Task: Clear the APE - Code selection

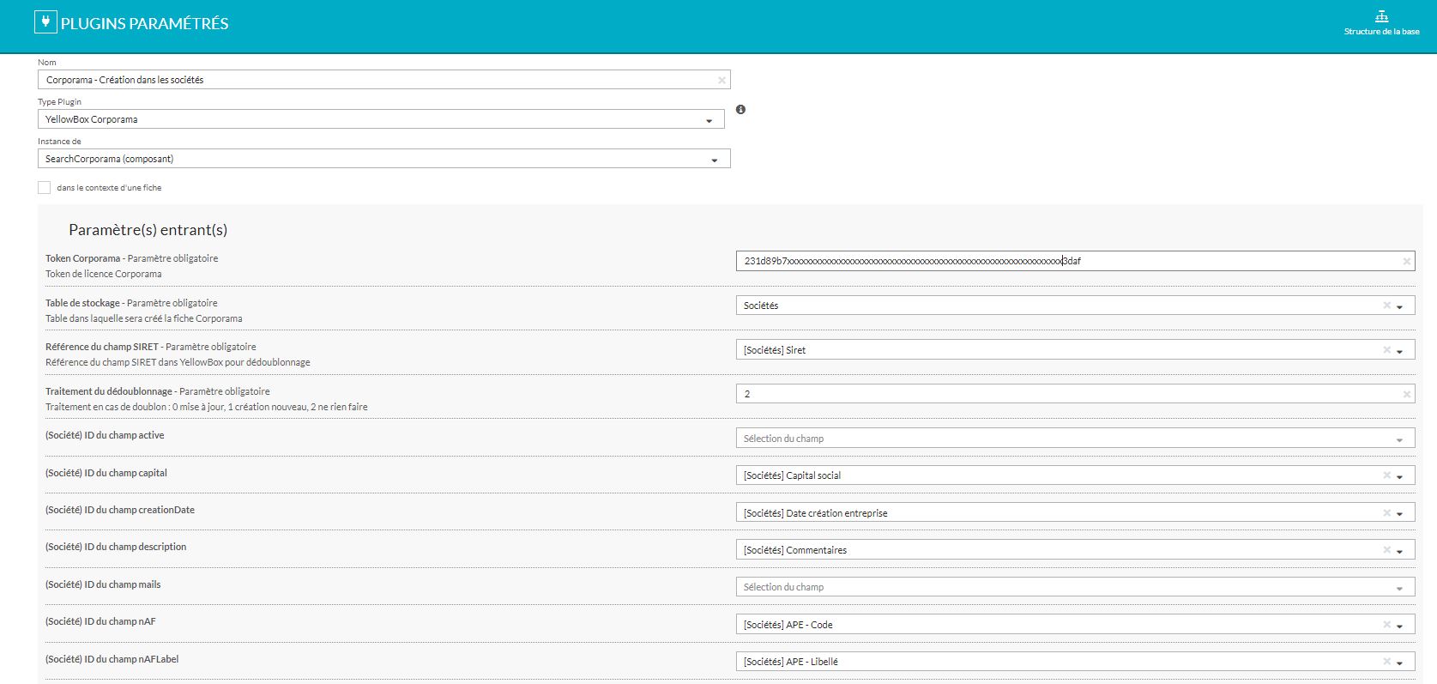Action: pos(1386,625)
